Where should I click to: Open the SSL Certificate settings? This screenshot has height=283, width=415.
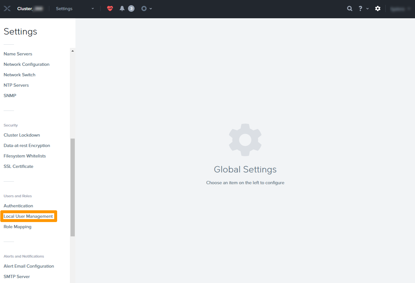[19, 166]
